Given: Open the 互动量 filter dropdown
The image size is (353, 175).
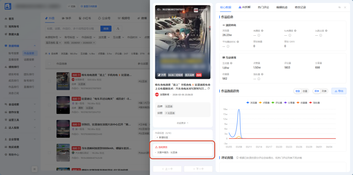Looking at the screenshot, I should coord(118,37).
